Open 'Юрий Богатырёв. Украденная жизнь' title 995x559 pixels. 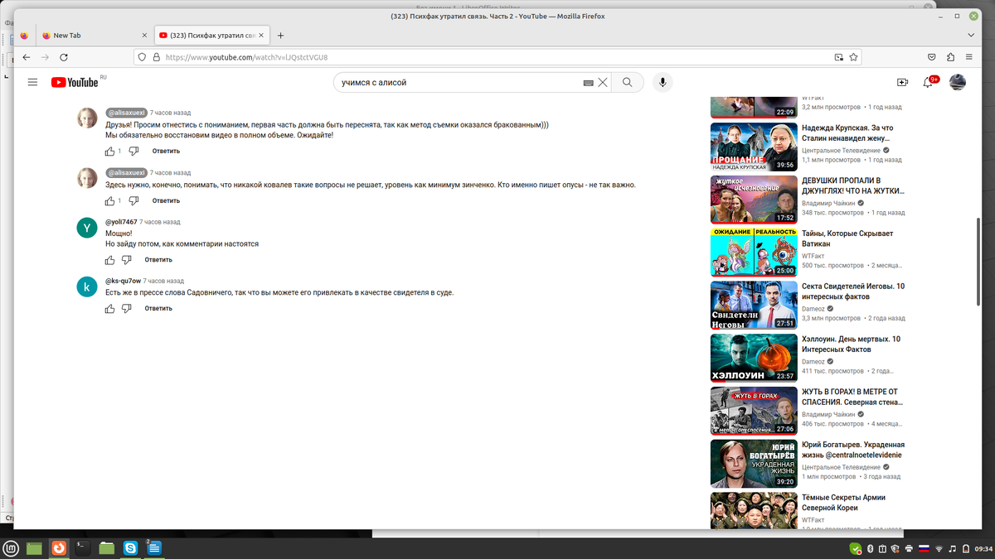click(853, 450)
